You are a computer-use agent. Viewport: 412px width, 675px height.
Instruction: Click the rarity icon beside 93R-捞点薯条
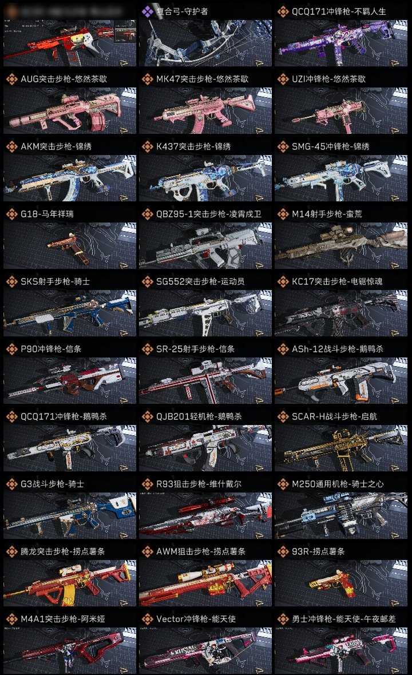tap(283, 551)
